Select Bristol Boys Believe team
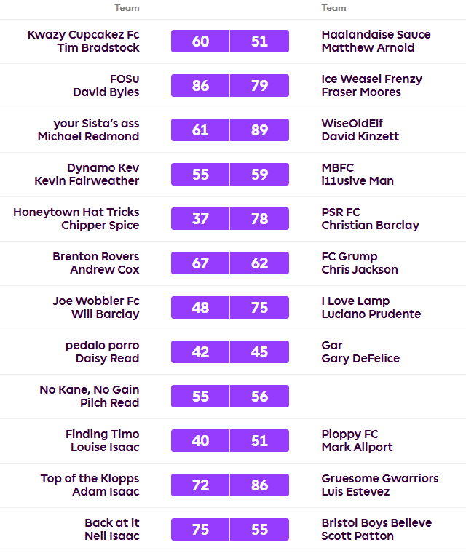Screen dimensions: 466x553 coord(376,523)
